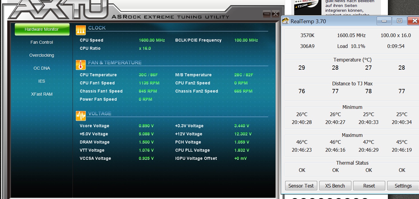Click the maximum timestamp 20:46:23

pos(302,150)
